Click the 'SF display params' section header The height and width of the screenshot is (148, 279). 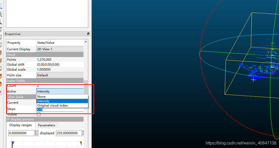pos(45,119)
